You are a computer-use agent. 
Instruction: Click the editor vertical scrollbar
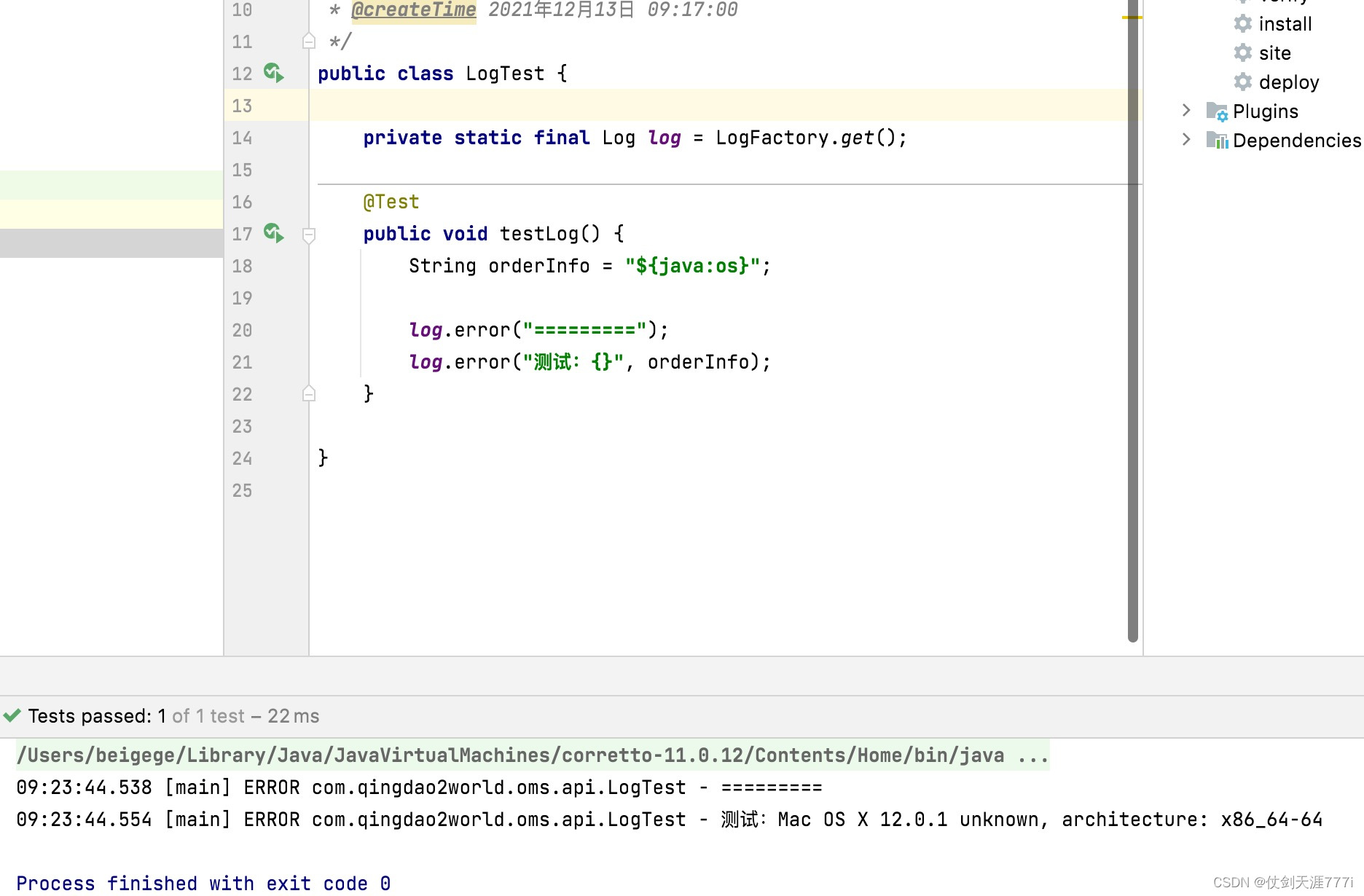tap(1133, 321)
